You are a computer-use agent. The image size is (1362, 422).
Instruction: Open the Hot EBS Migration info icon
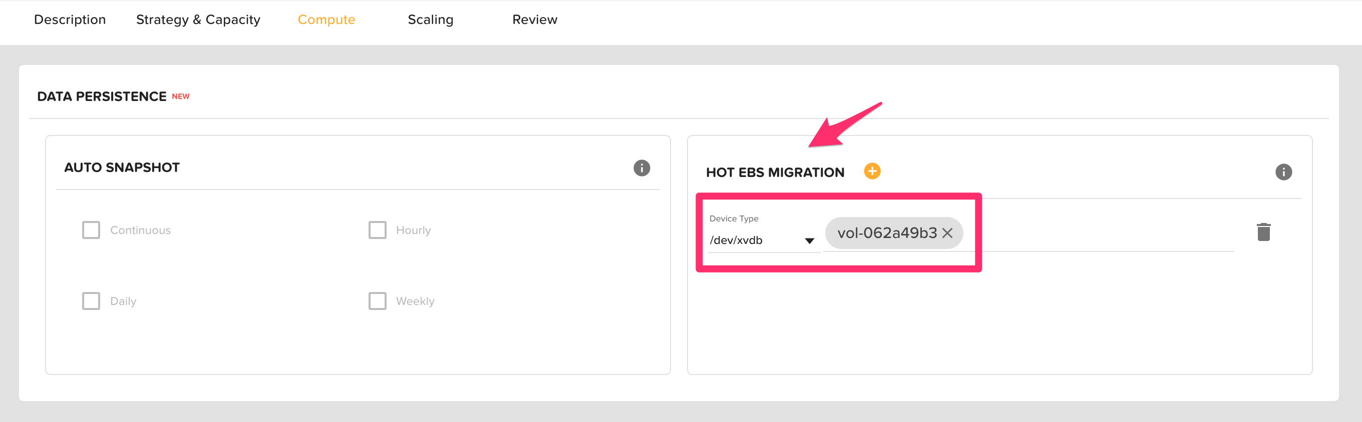1283,172
